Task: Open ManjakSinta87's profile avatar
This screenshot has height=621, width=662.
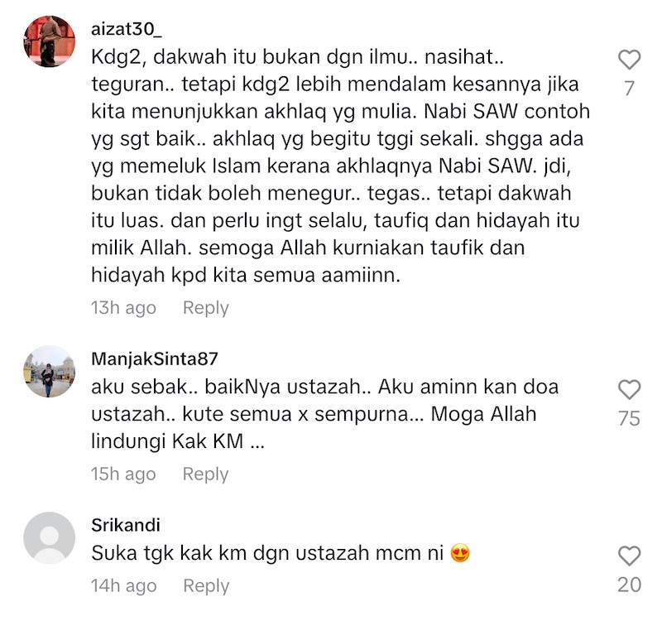Action: [x=50, y=372]
